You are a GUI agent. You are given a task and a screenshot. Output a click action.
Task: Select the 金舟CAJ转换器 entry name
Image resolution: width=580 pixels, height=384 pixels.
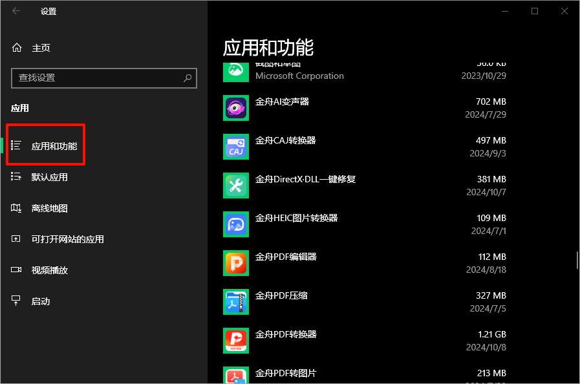click(286, 140)
